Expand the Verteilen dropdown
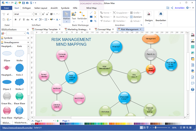 point(125,21)
